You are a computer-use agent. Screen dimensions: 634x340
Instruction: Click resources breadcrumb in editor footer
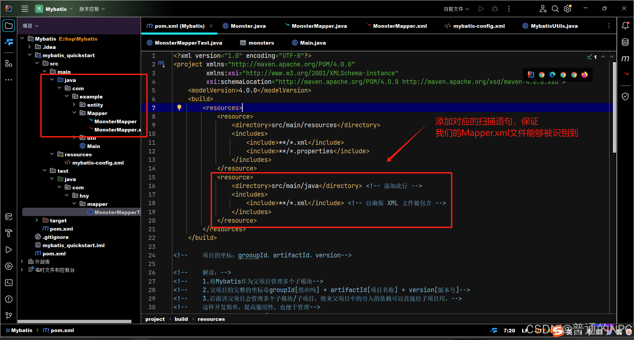[211, 319]
